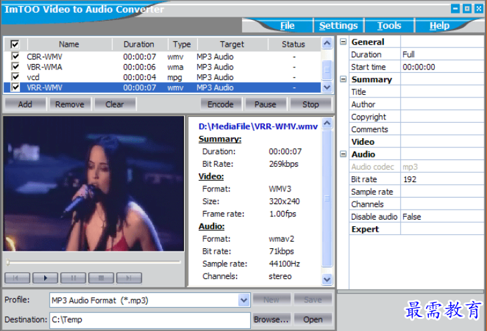Screen dimensions: 487x331
Task: Click the Add button
Action: pos(25,105)
